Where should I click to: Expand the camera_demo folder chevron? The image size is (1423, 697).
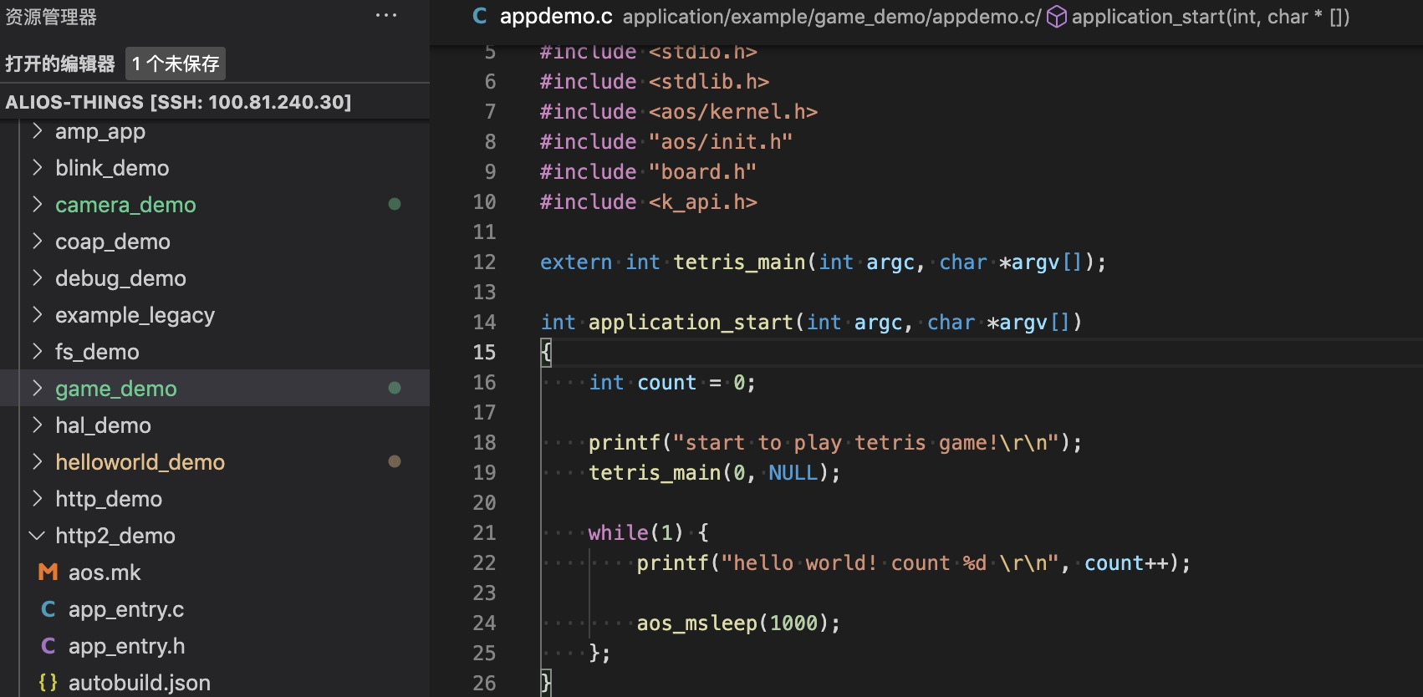coord(37,205)
